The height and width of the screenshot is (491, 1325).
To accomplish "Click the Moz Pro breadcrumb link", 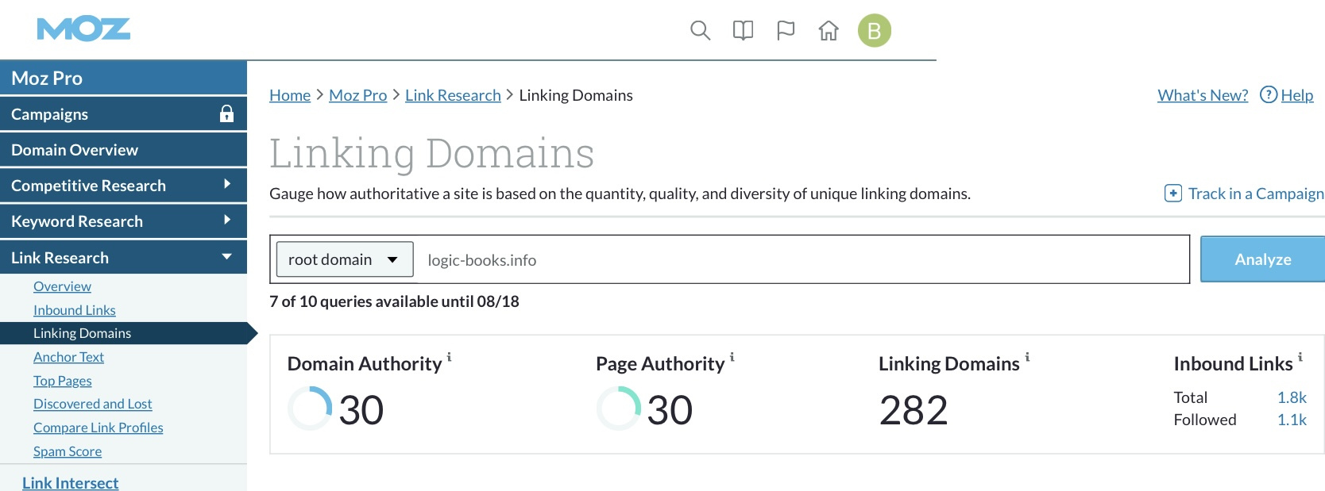I will (x=358, y=95).
